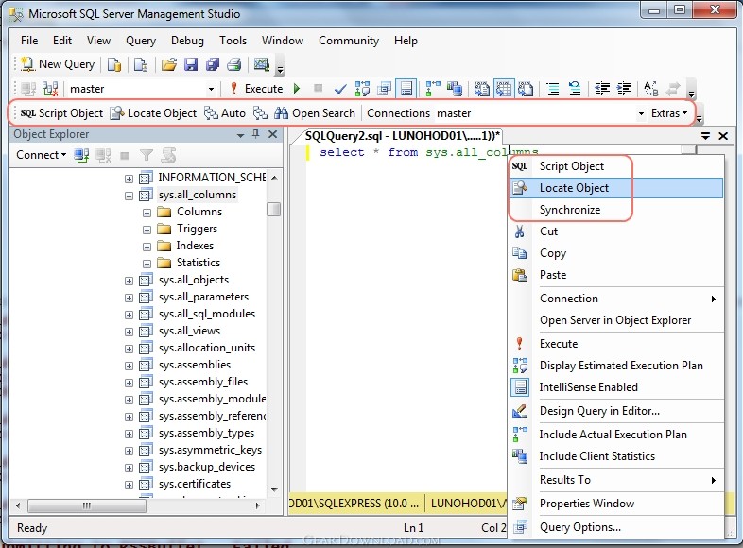Collapse the sys.all_columns tree node
743x548 pixels.
pyautogui.click(x=129, y=196)
